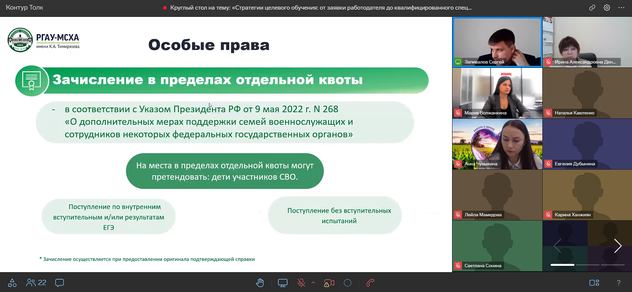Viewport: 632px width, 292px height.
Task: Open the chat panel
Action: pos(59,283)
